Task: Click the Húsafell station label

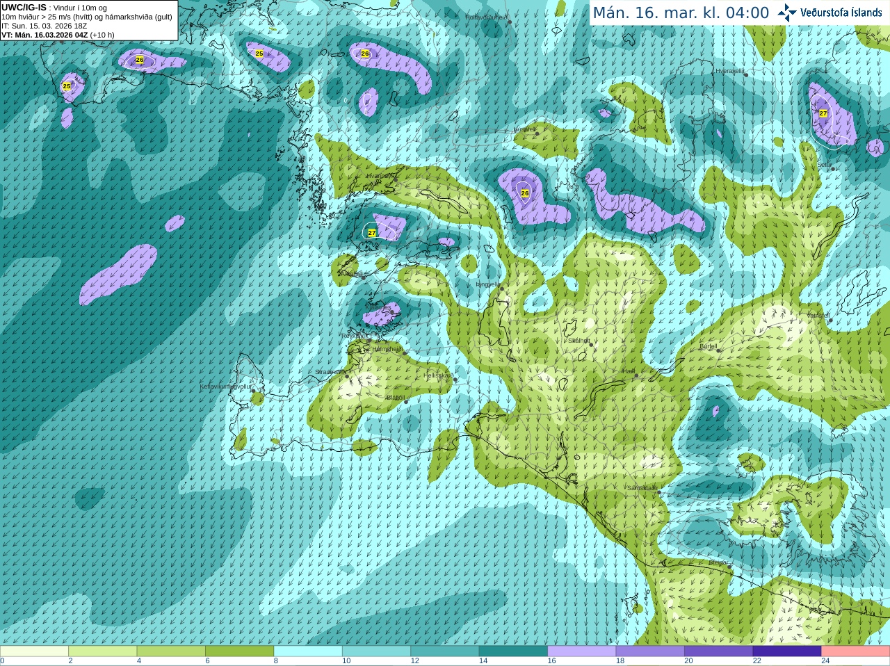Action: coord(524,129)
